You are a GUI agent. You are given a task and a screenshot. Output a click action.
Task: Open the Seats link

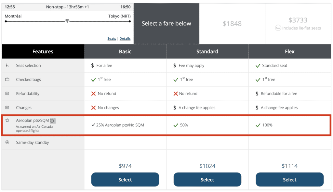112,38
